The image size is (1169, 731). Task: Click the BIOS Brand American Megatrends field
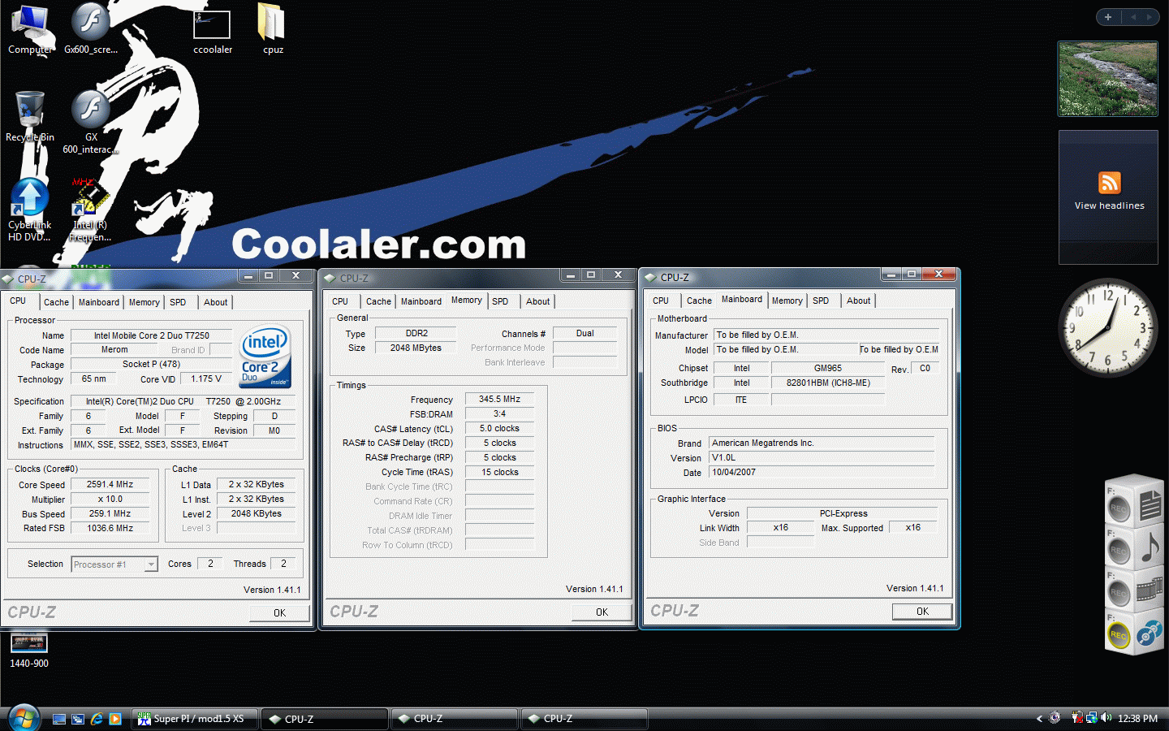point(822,443)
